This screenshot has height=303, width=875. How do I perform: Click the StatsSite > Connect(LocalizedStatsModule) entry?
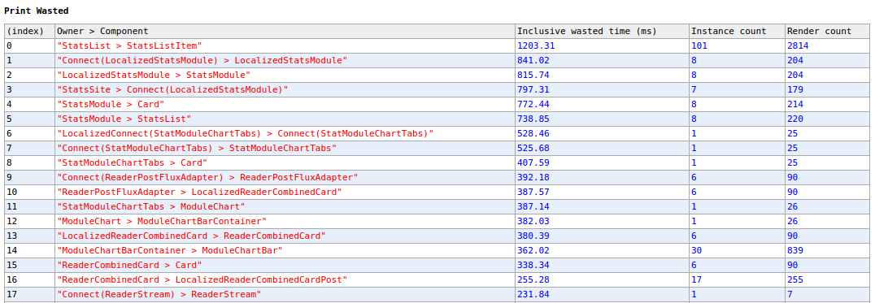[x=172, y=89]
